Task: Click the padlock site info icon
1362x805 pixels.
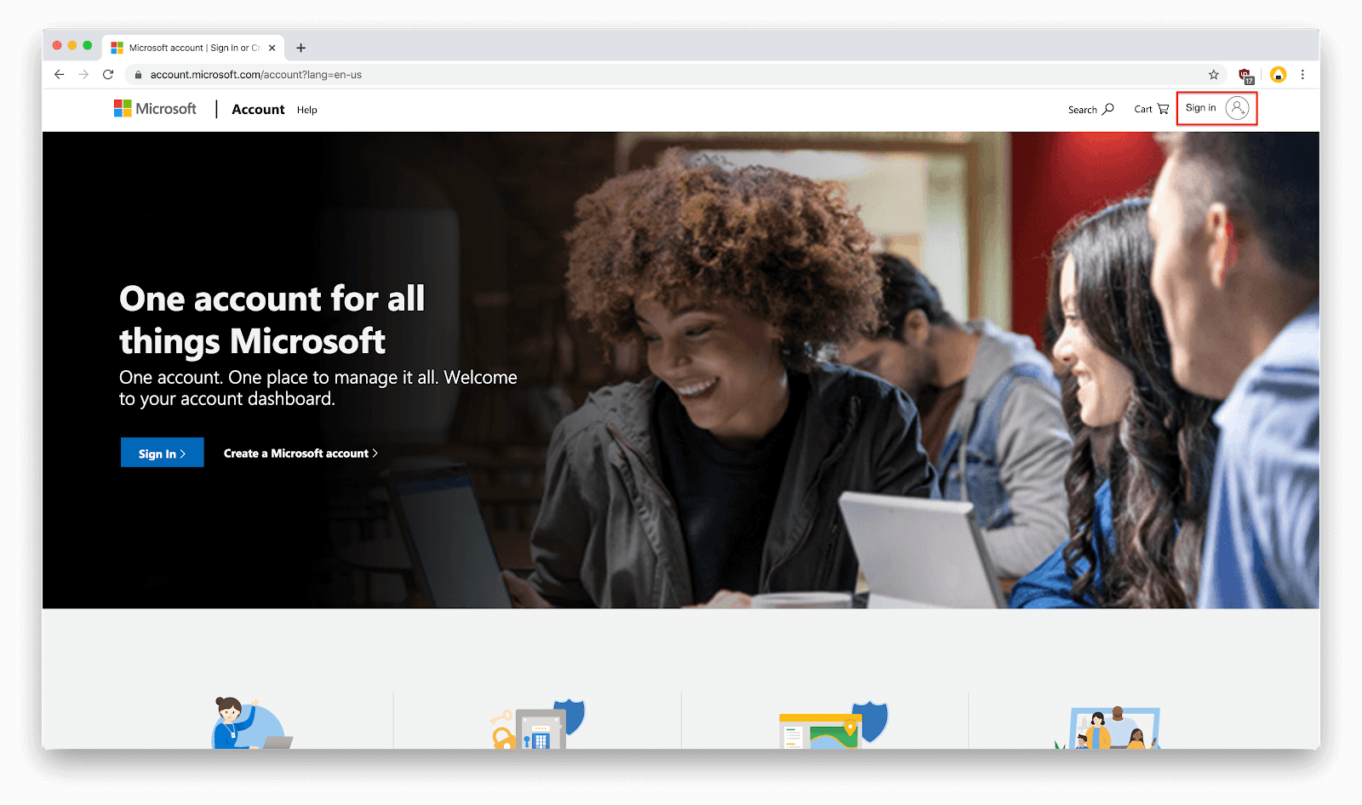Action: pos(138,75)
